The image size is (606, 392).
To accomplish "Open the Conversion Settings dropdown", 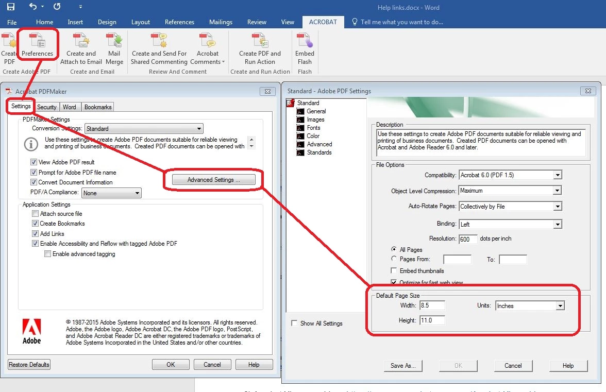I will point(144,129).
